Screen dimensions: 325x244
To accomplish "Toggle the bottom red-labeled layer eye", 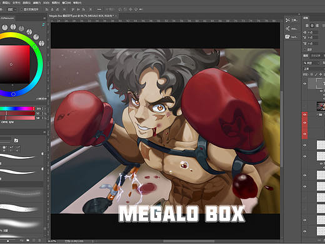I will [305, 134].
